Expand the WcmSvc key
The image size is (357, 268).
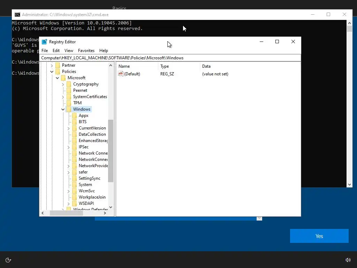[69, 191]
